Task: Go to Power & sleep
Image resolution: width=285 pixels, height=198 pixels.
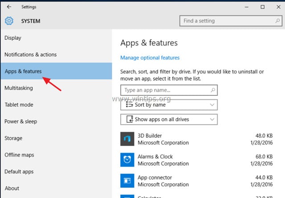Action: point(57,122)
